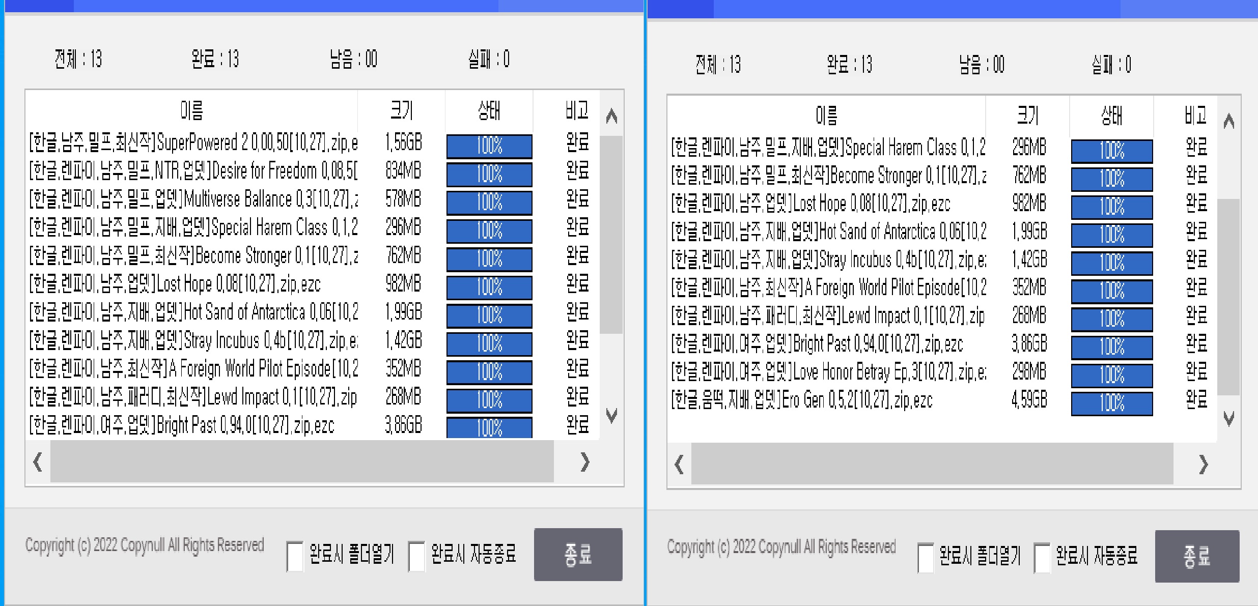Click the left arrow below the right file list
Image resolution: width=1258 pixels, height=606 pixels.
tap(678, 466)
